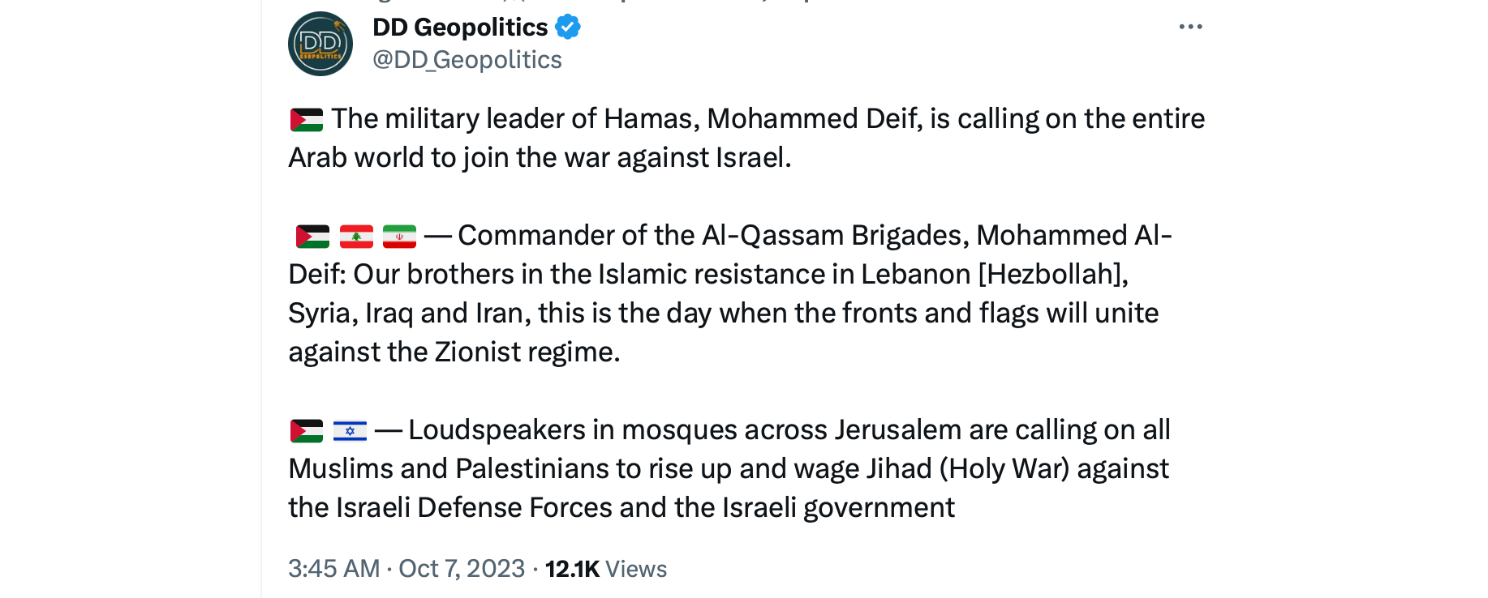Click the Palestinian flag emoji beside 'The military leader'

[307, 120]
